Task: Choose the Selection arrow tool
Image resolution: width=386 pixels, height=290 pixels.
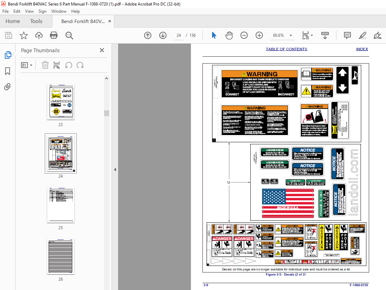Action: [214, 35]
